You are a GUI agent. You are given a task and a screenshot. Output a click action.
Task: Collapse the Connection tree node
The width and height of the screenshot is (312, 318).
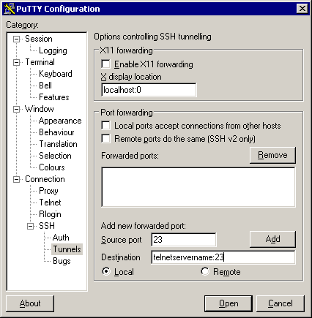[16, 179]
